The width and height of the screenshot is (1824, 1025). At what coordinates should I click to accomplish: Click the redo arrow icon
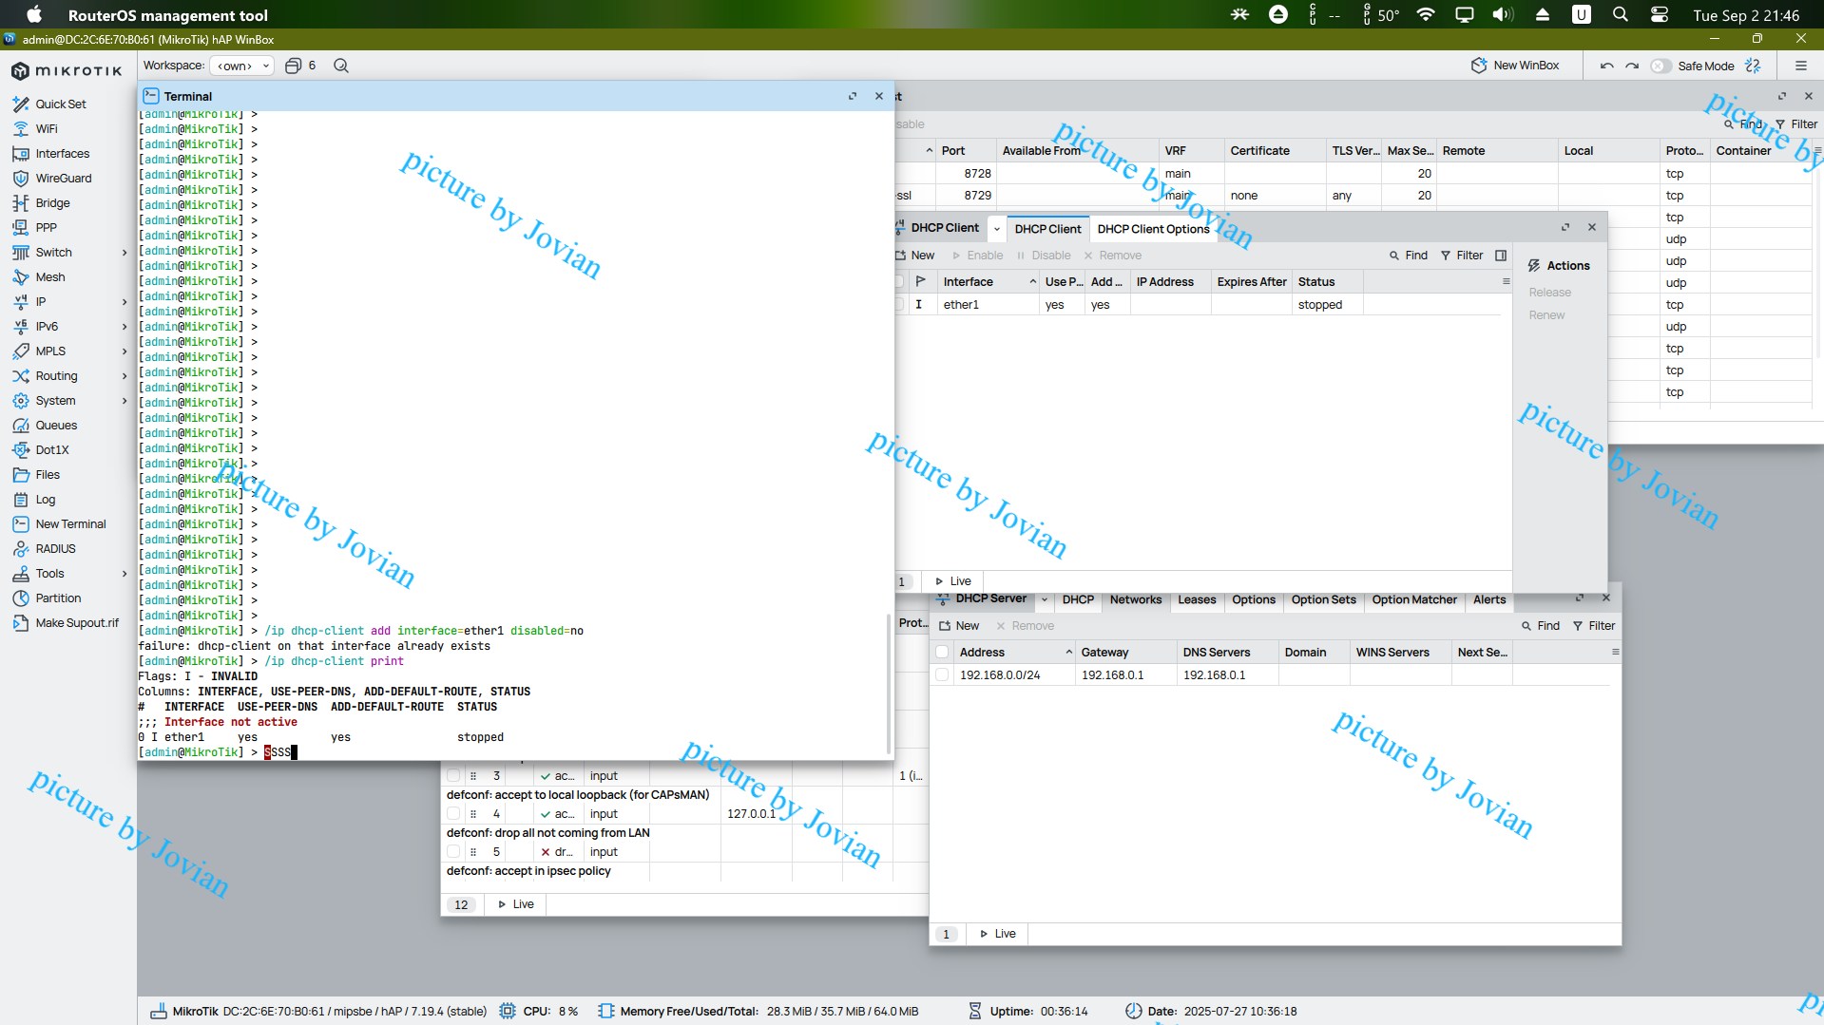click(x=1632, y=66)
